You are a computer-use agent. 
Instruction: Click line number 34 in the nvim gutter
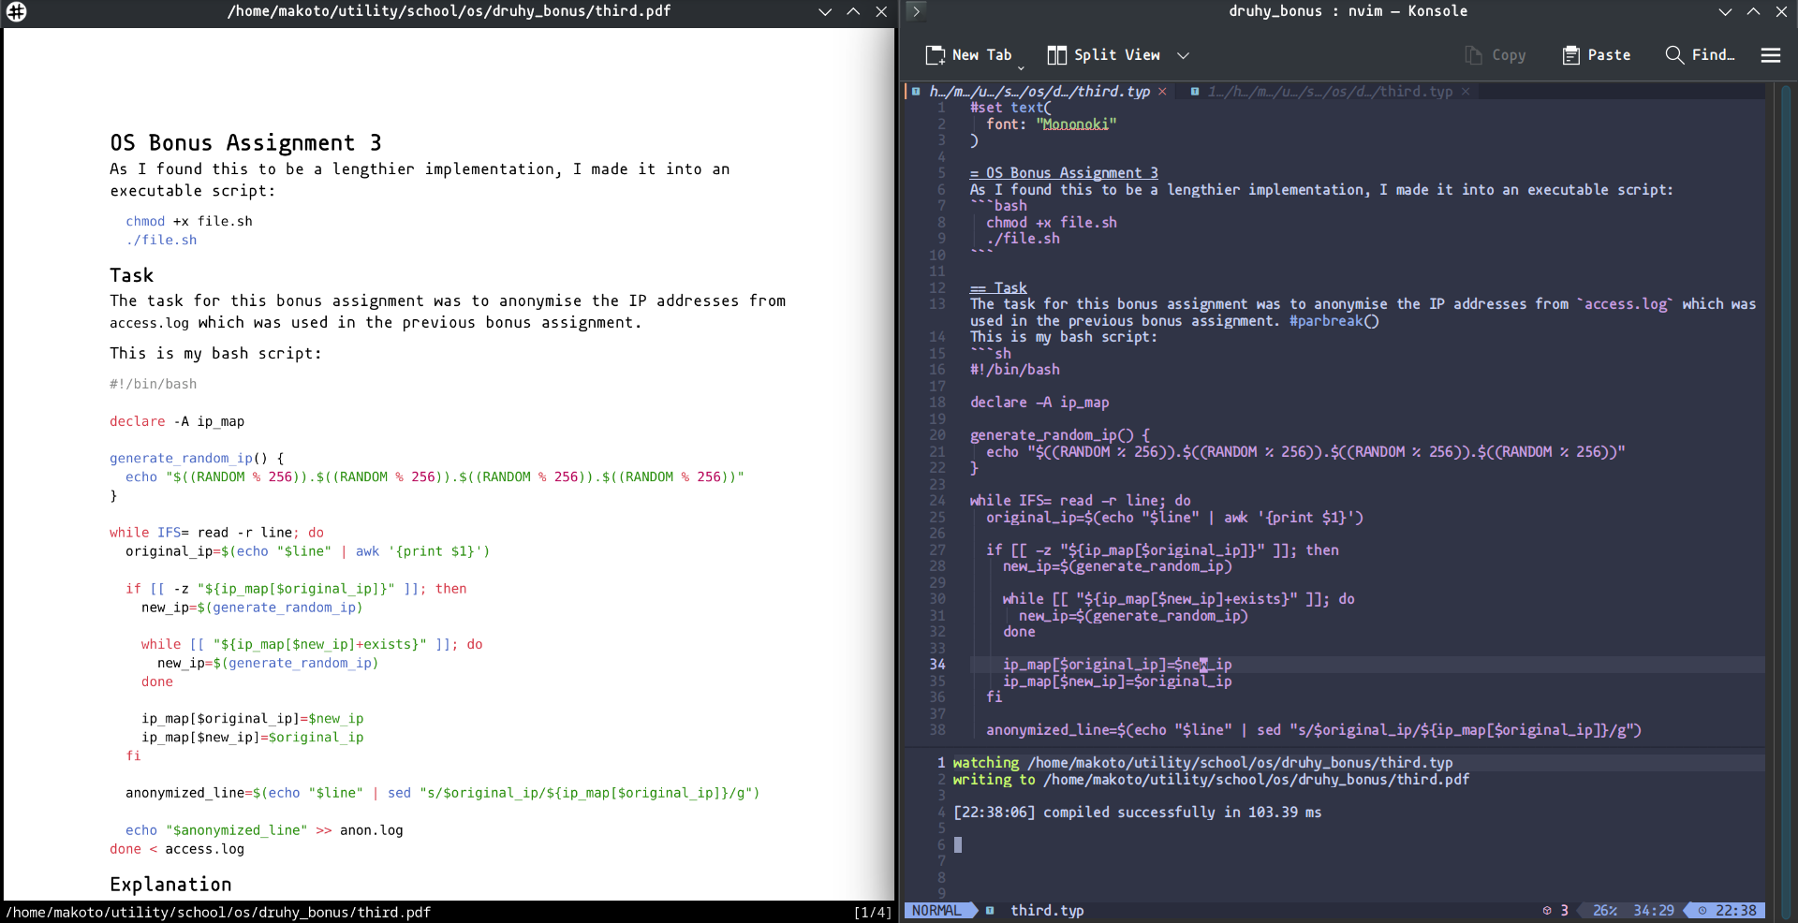[x=937, y=665]
